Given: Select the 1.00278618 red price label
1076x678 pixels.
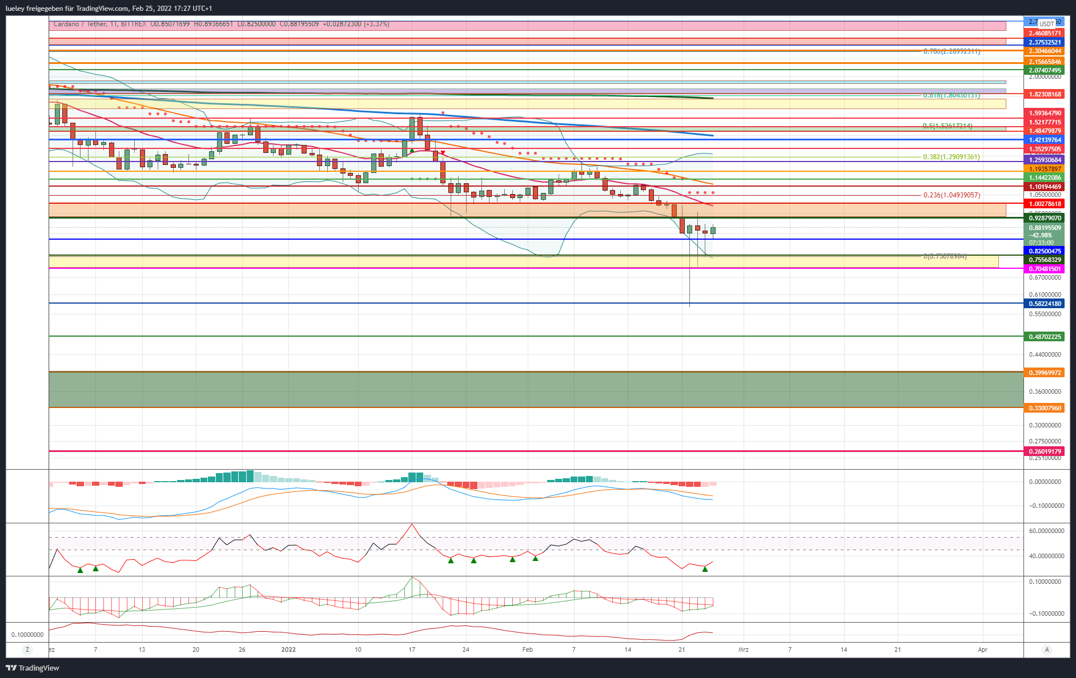Looking at the screenshot, I should [1045, 204].
